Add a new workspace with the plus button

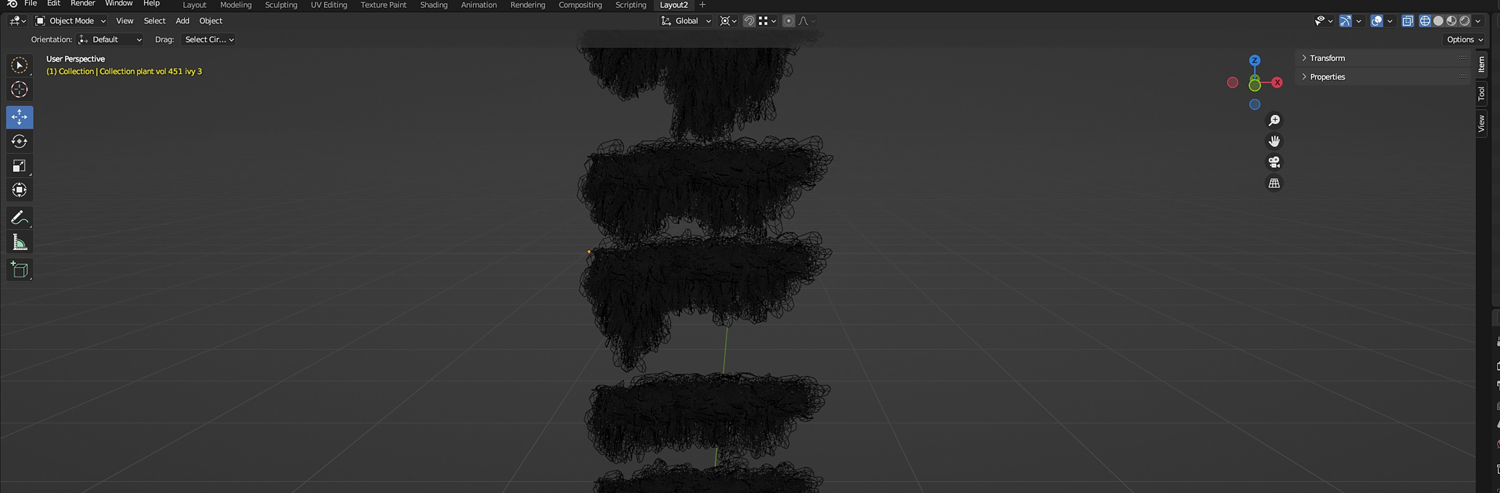pyautogui.click(x=702, y=5)
